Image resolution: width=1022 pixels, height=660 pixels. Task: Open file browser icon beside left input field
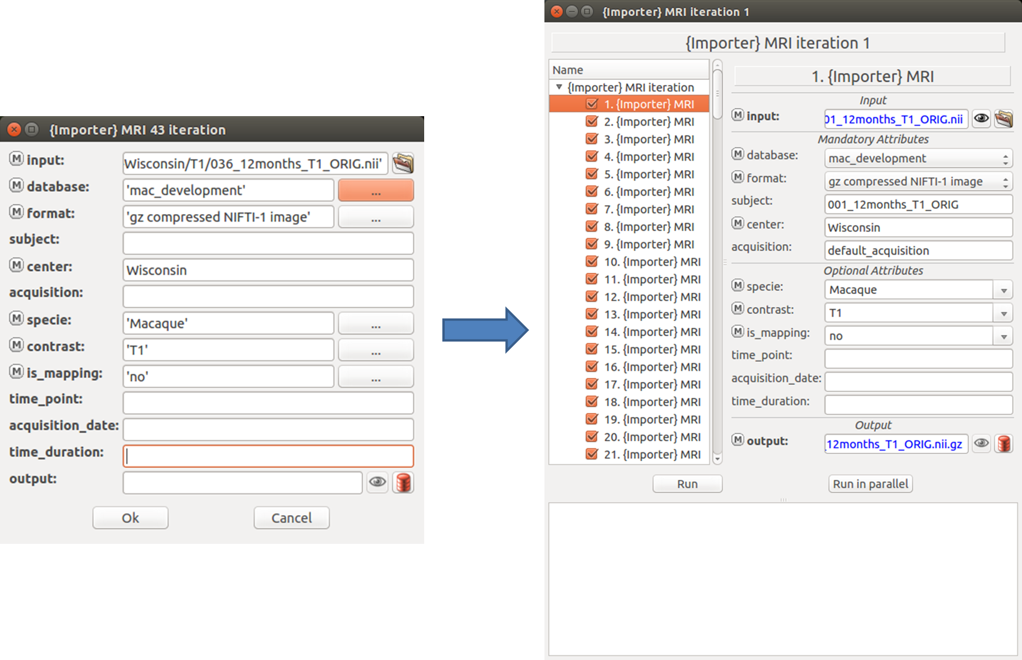(x=403, y=163)
